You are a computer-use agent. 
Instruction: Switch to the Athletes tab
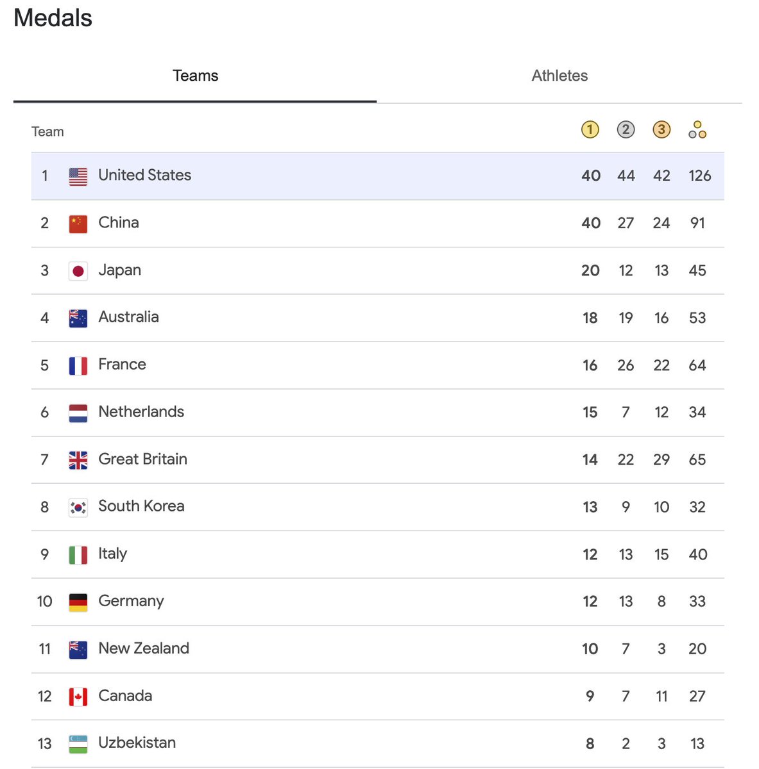click(x=559, y=76)
